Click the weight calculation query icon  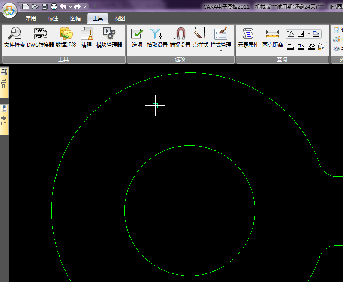click(x=322, y=47)
